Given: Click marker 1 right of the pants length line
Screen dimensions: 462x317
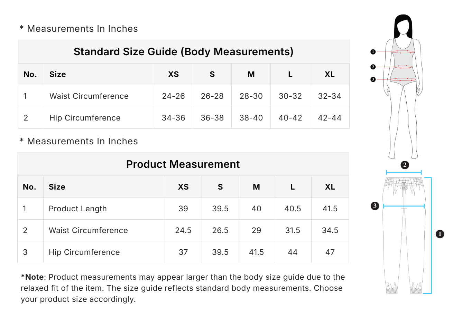Looking at the screenshot, I should (x=440, y=234).
